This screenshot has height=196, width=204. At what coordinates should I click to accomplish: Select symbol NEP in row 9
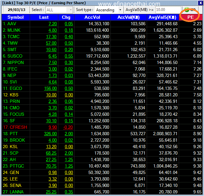pyautogui.click(x=12, y=75)
